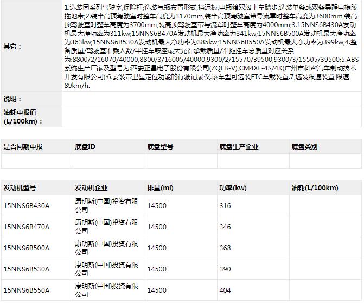Select the 其它 row label
Screen dimensions: 364x304
[12, 47]
